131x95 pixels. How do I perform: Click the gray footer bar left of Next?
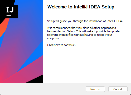click(x=42, y=89)
